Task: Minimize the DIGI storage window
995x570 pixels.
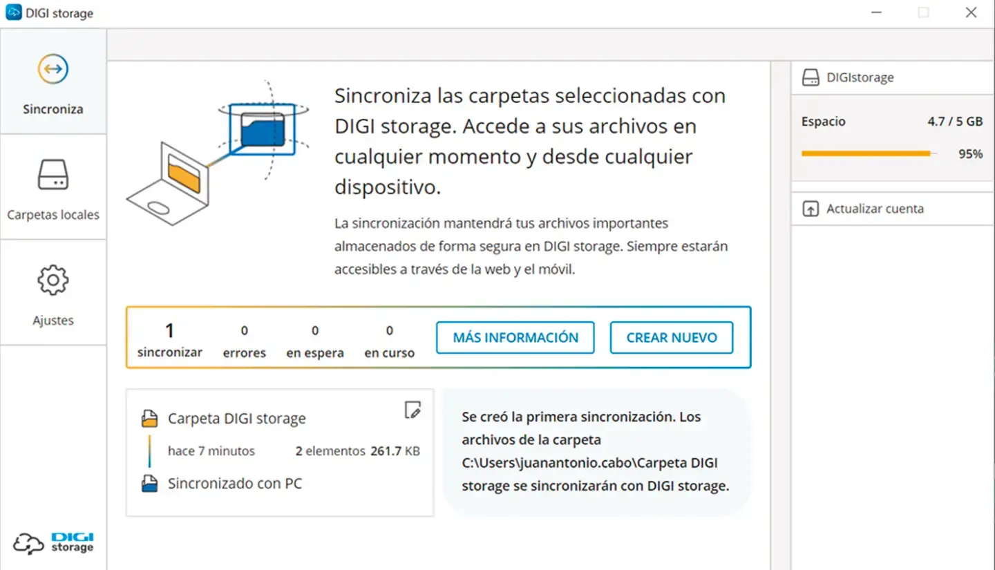Action: (x=875, y=13)
